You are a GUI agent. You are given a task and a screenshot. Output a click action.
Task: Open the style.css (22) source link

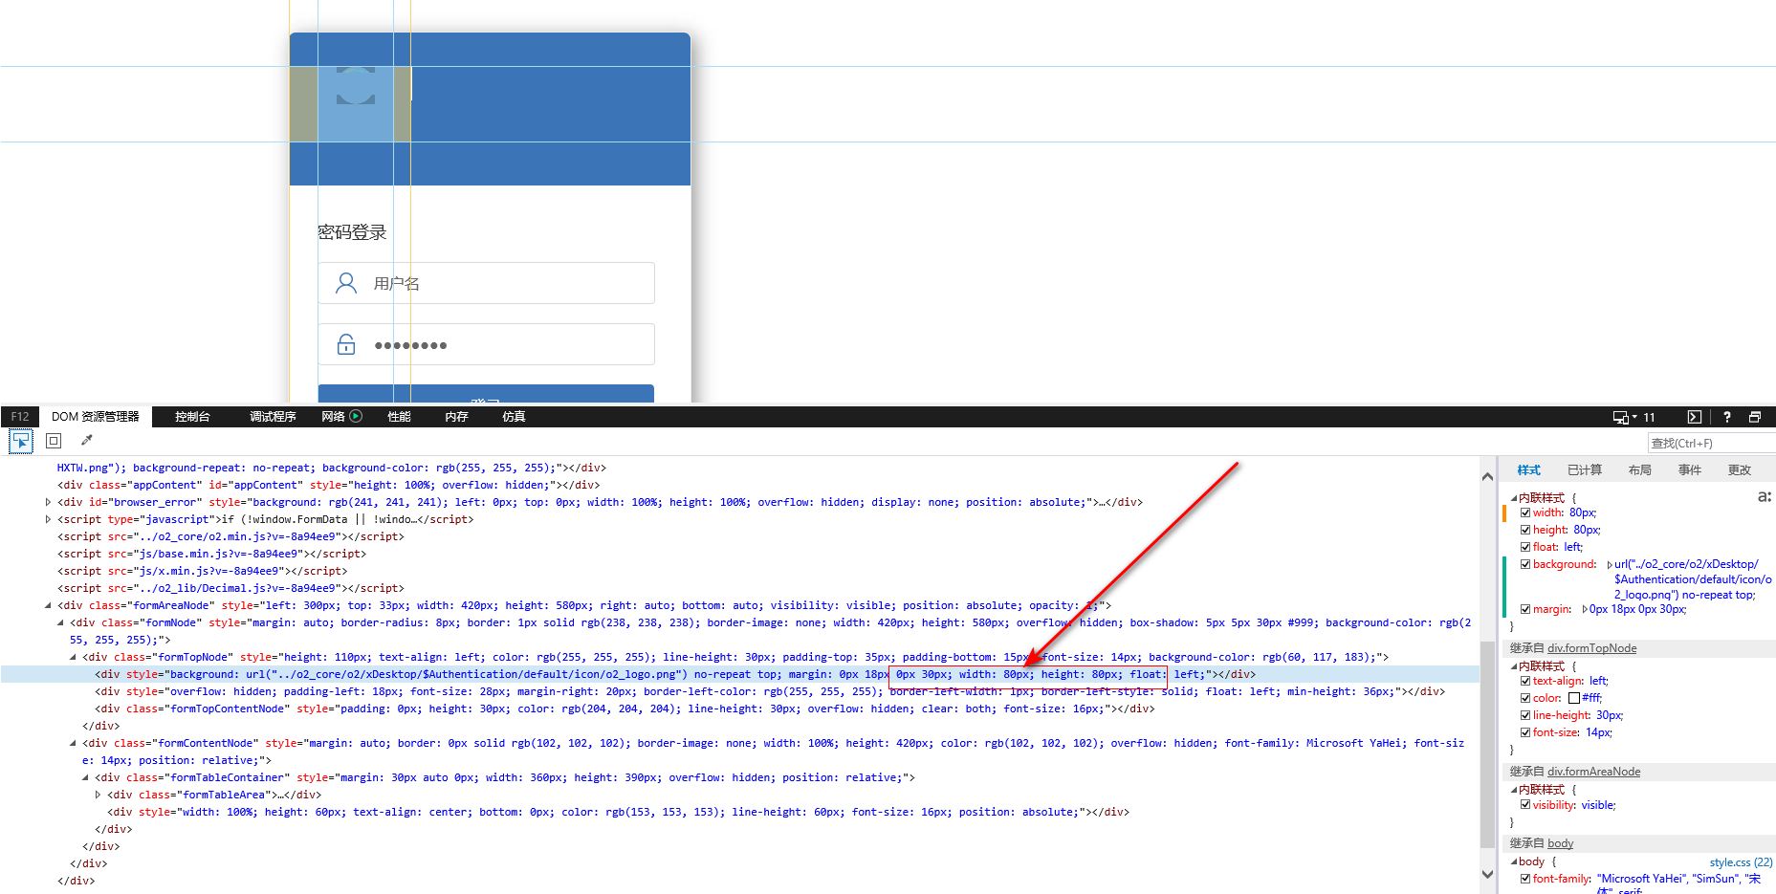click(1741, 862)
